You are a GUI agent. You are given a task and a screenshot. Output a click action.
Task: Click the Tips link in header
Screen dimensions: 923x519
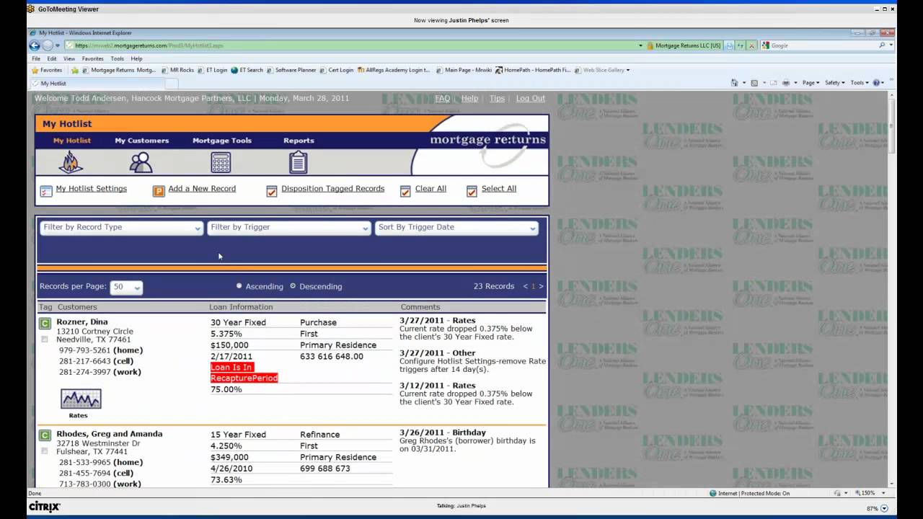[x=497, y=98]
